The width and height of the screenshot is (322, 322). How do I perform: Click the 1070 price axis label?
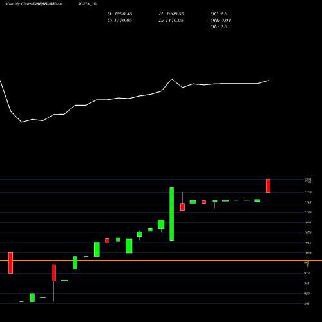[x=307, y=232]
